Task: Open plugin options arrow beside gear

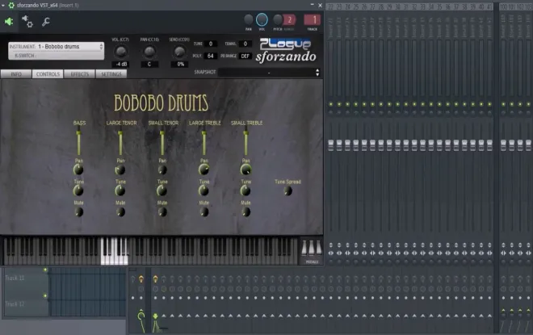Action: (3, 5)
